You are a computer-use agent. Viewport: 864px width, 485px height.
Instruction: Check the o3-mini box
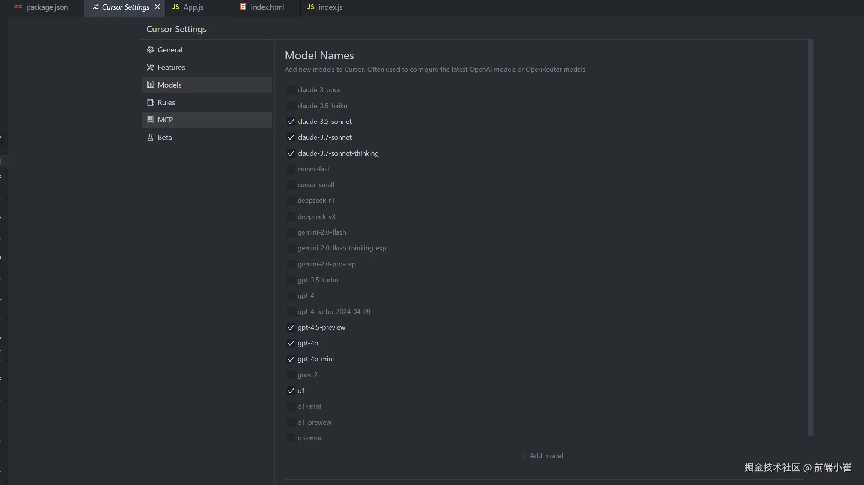pyautogui.click(x=291, y=438)
